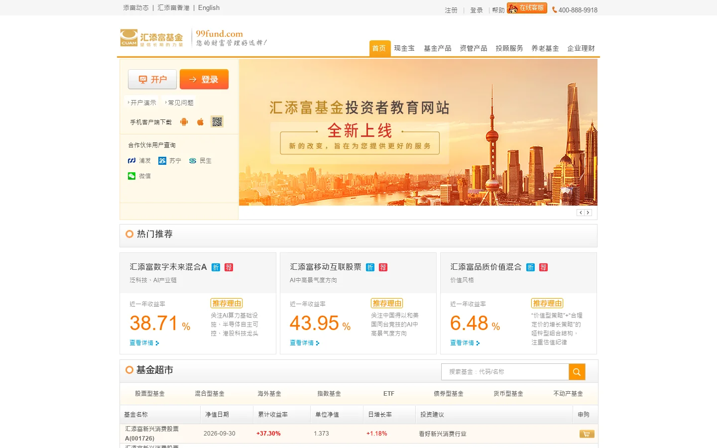Click the English language link
717x448 pixels.
(209, 8)
